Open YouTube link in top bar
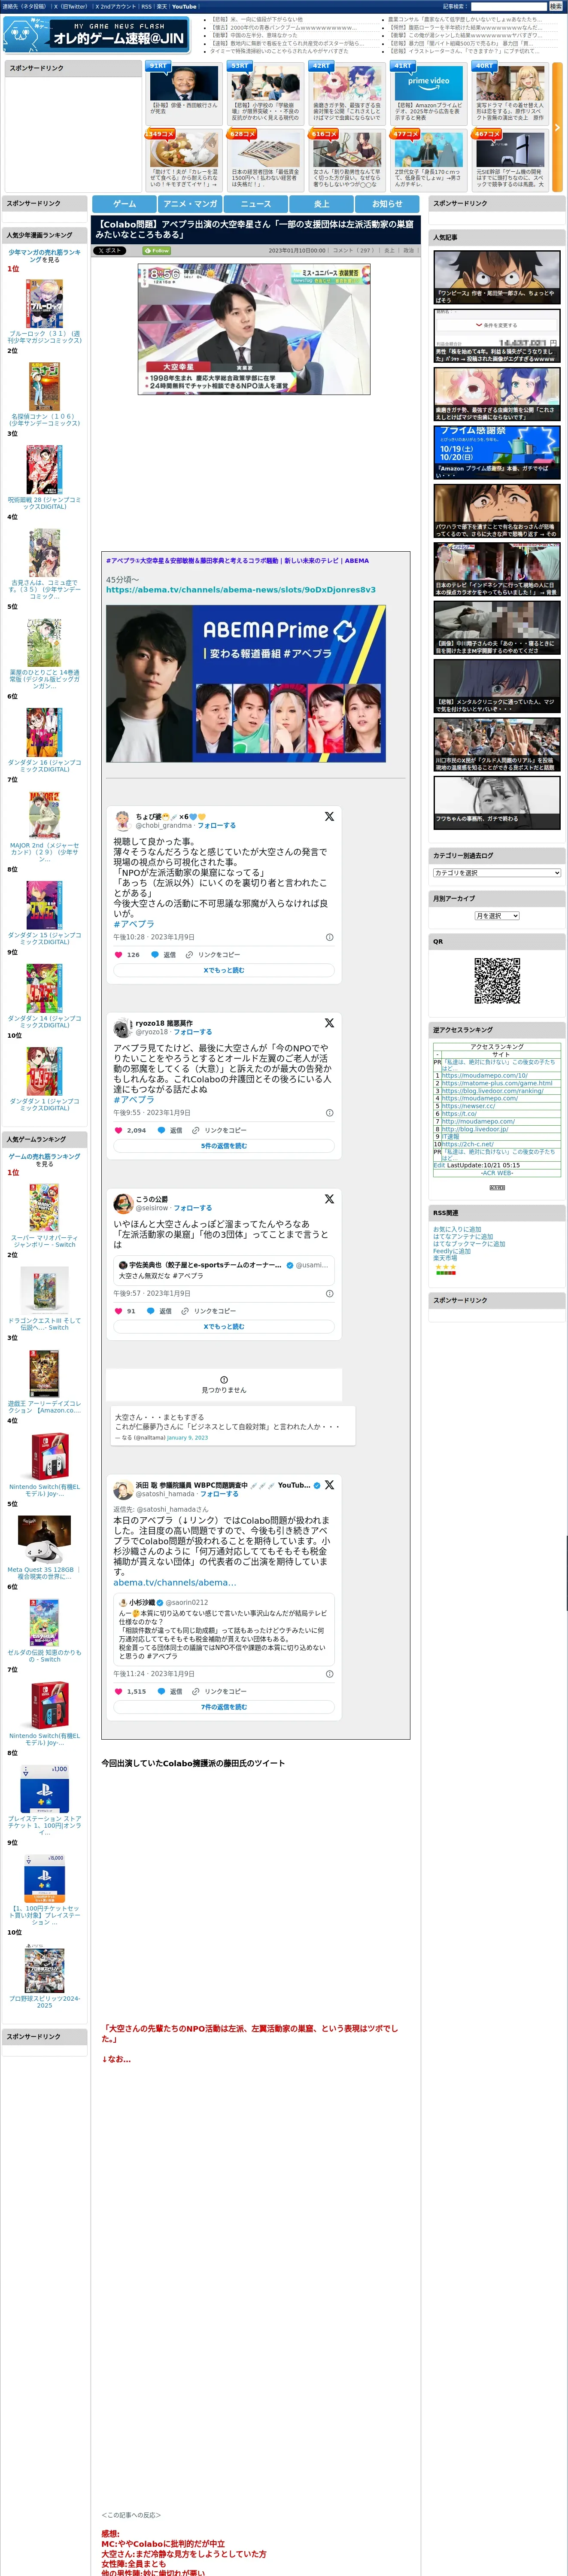The height and width of the screenshot is (2576, 568). (x=184, y=6)
